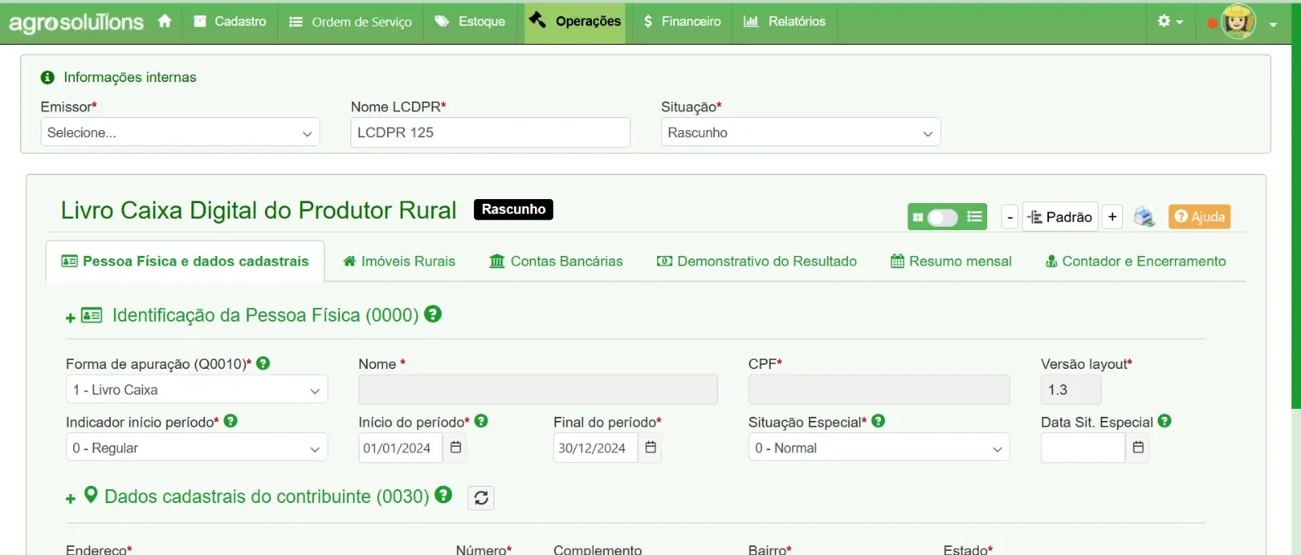Image resolution: width=1301 pixels, height=555 pixels.
Task: Refresh Dados cadastrais do contribuinte data
Action: [481, 497]
